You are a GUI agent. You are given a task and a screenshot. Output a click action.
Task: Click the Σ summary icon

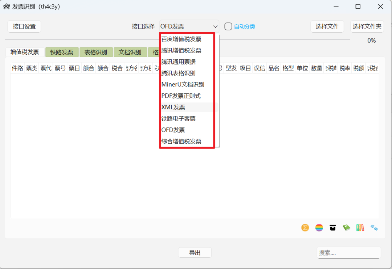pos(305,228)
